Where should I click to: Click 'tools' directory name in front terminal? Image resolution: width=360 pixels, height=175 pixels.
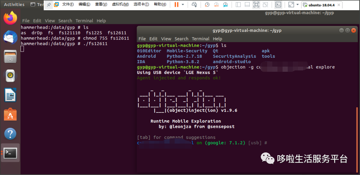[x=268, y=56]
